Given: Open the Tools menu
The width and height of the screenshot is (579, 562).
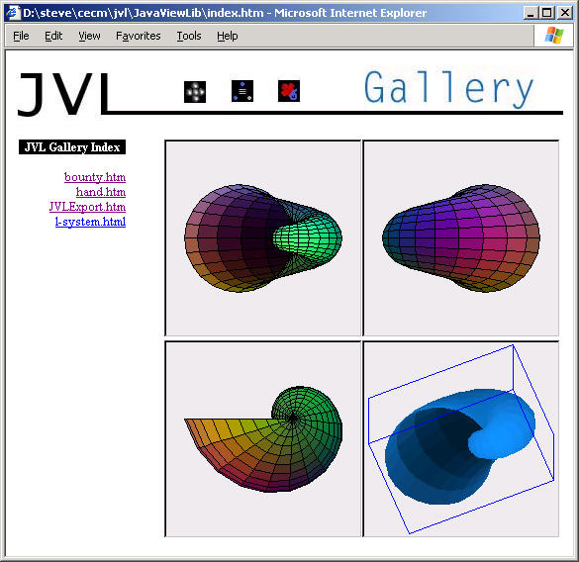Looking at the screenshot, I should (189, 36).
